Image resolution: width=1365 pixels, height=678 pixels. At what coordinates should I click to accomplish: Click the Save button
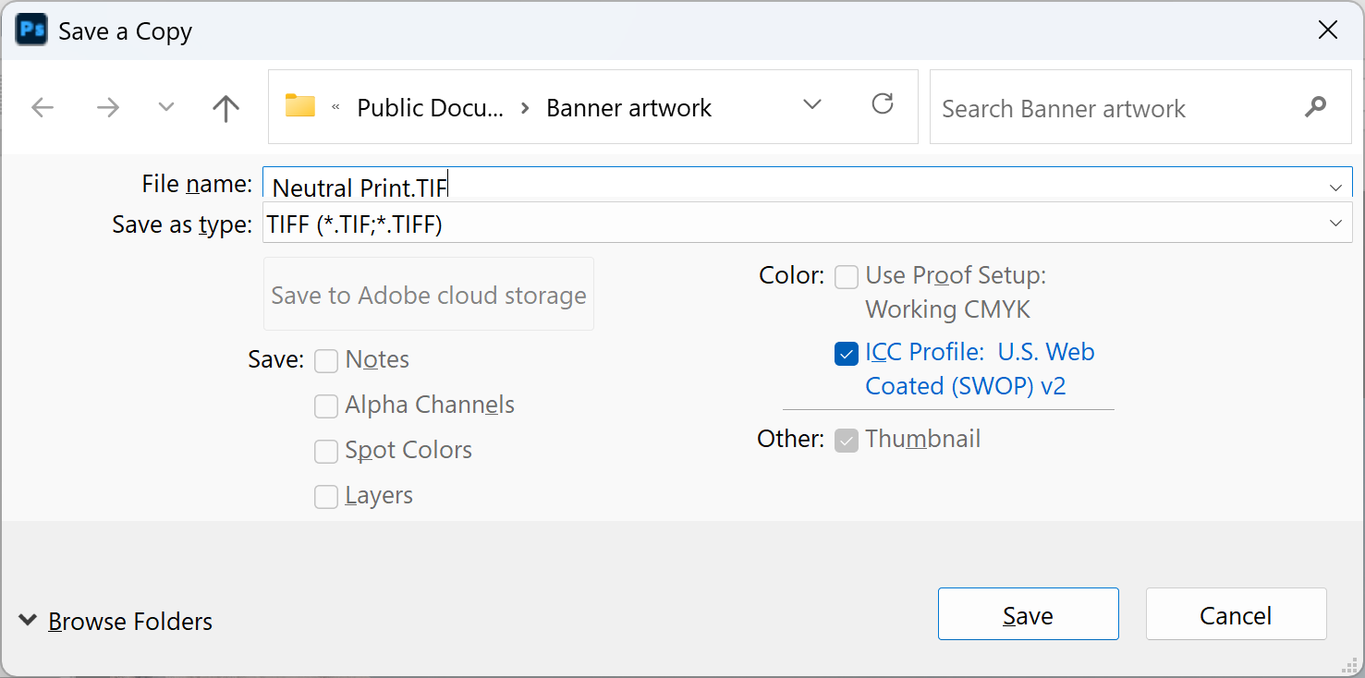(x=1028, y=614)
